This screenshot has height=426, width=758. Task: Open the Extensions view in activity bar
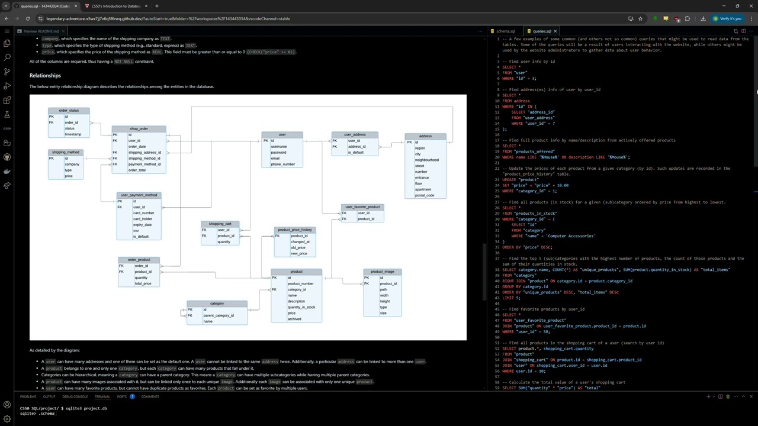click(7, 100)
